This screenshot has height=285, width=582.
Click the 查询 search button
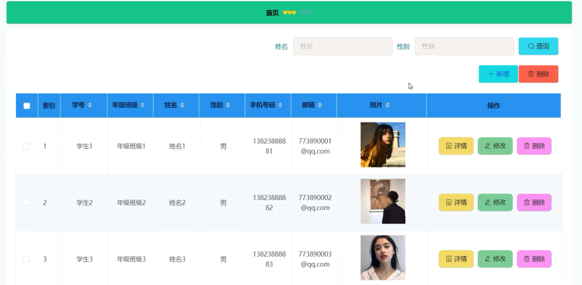(538, 46)
